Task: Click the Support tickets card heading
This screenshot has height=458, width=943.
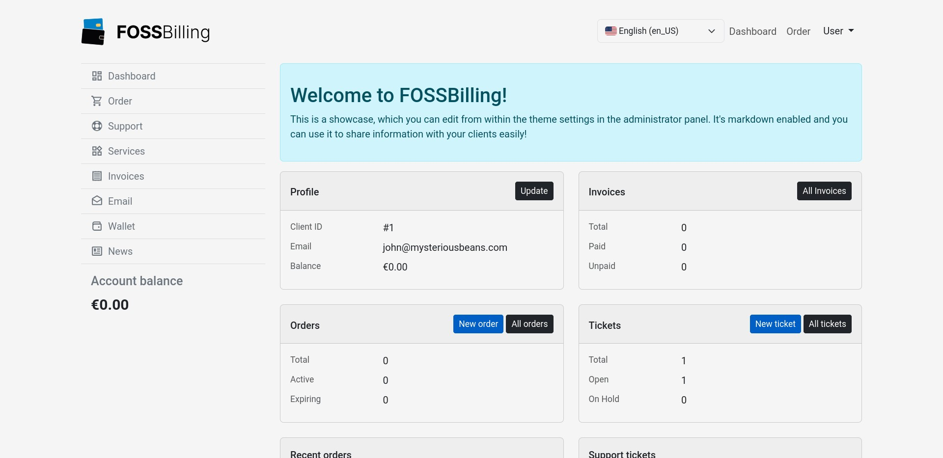Action: (622, 454)
